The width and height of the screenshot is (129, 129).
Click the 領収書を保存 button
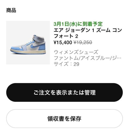click(64, 119)
